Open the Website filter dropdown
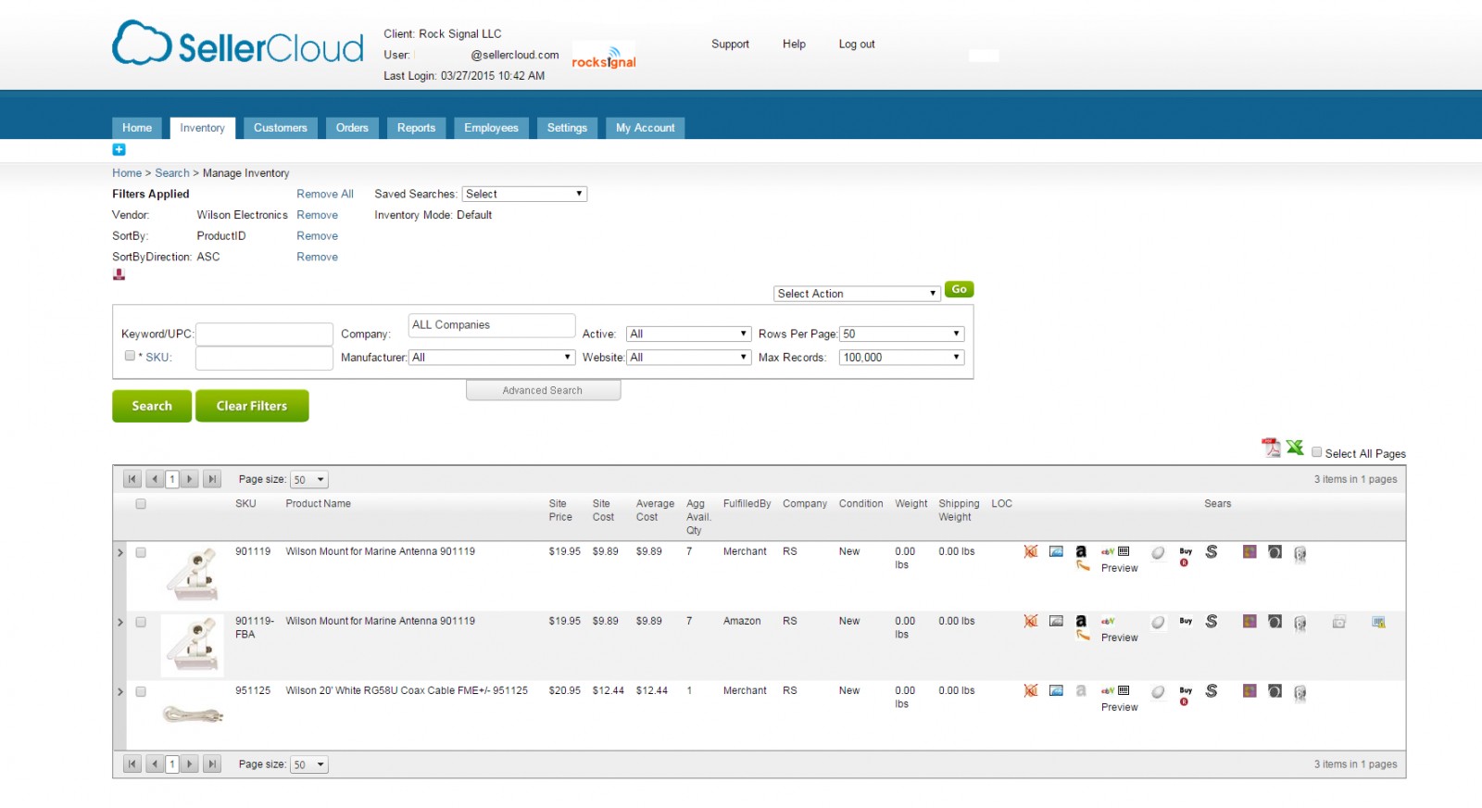The height and width of the screenshot is (808, 1482). pyautogui.click(x=688, y=357)
